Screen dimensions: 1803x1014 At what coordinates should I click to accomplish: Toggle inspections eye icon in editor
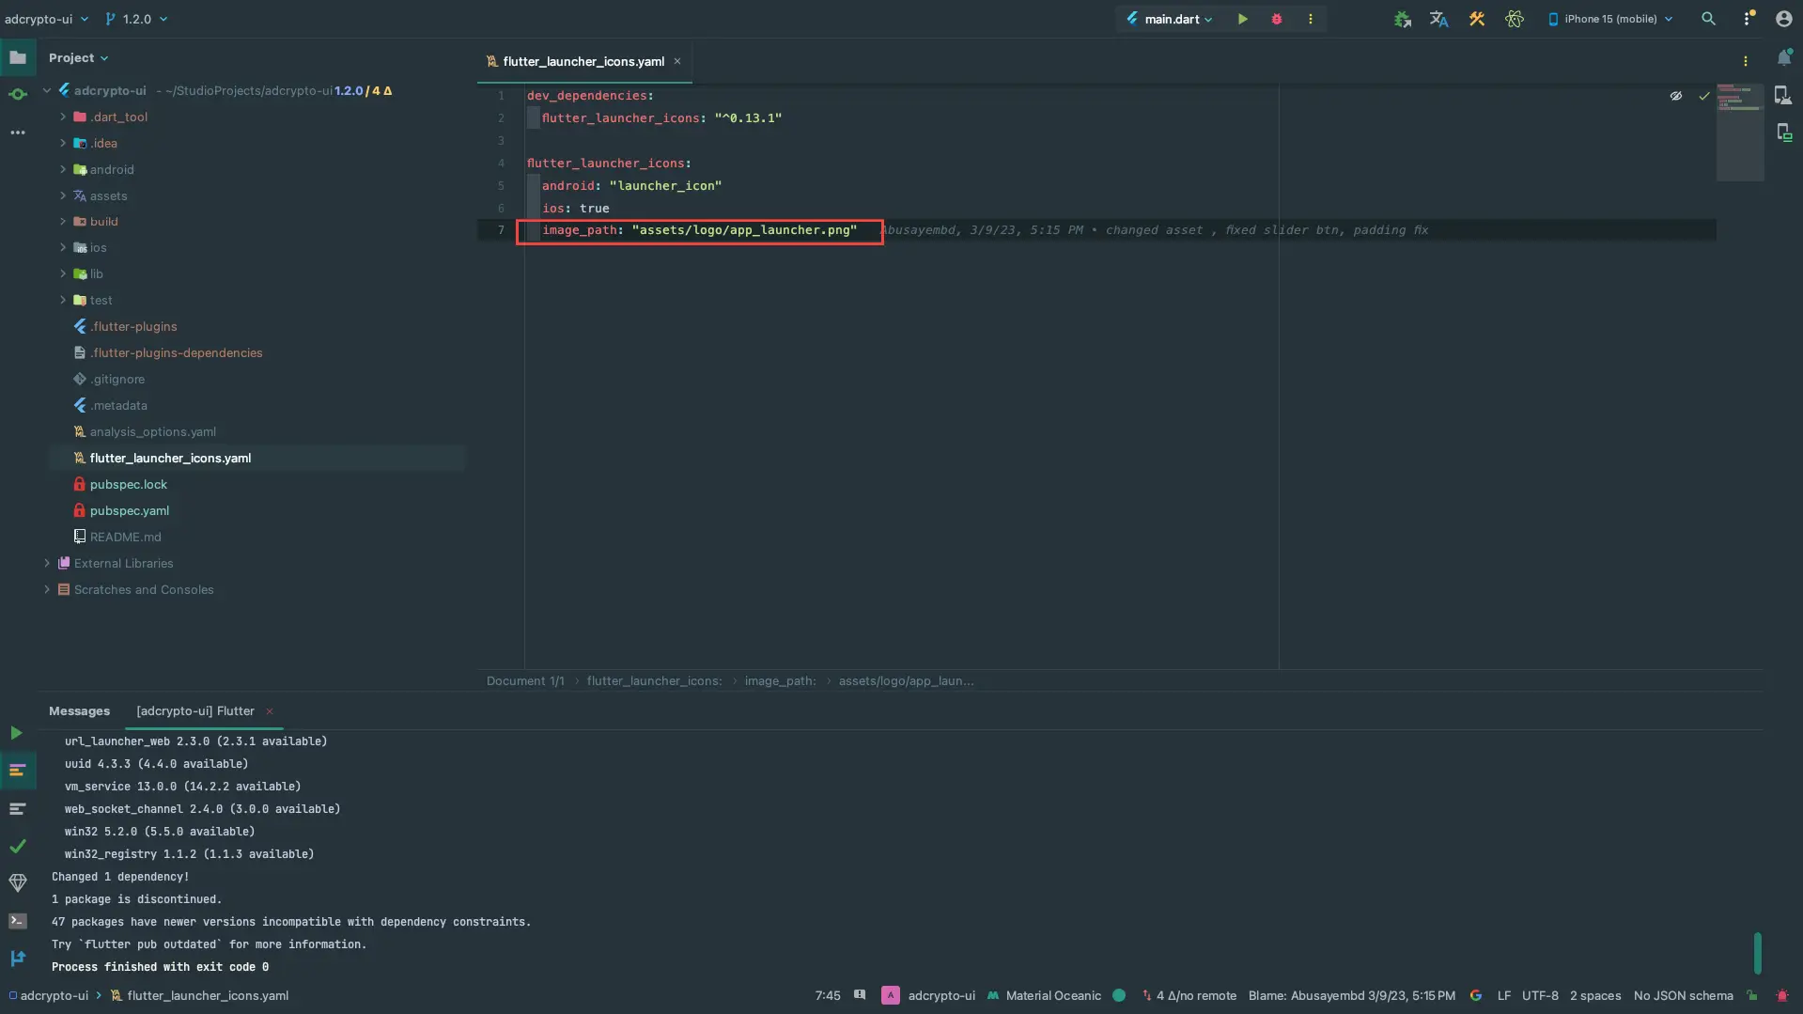point(1675,96)
